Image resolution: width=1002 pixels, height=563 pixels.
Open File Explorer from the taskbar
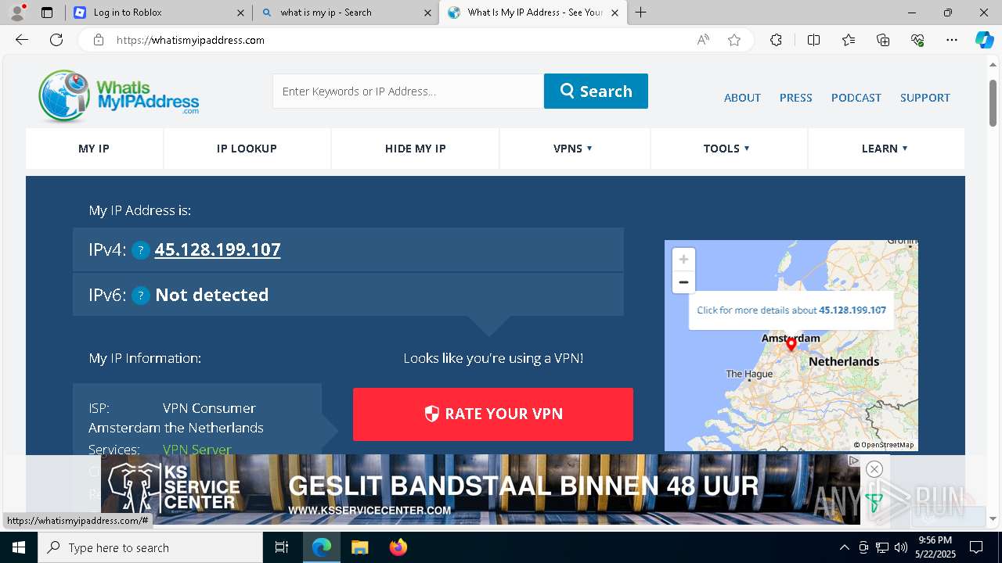359,547
